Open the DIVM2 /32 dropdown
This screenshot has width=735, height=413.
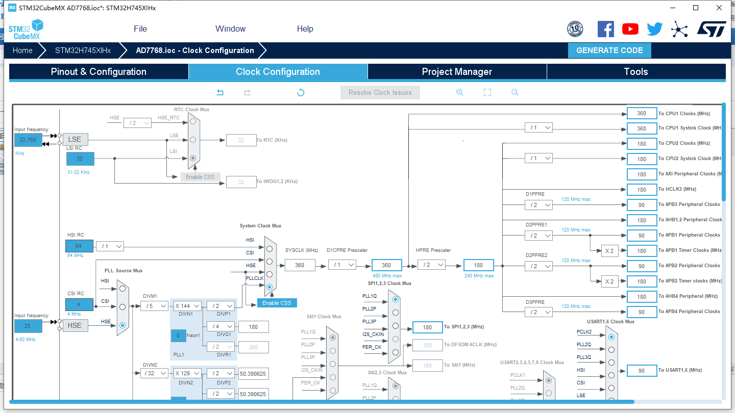154,373
